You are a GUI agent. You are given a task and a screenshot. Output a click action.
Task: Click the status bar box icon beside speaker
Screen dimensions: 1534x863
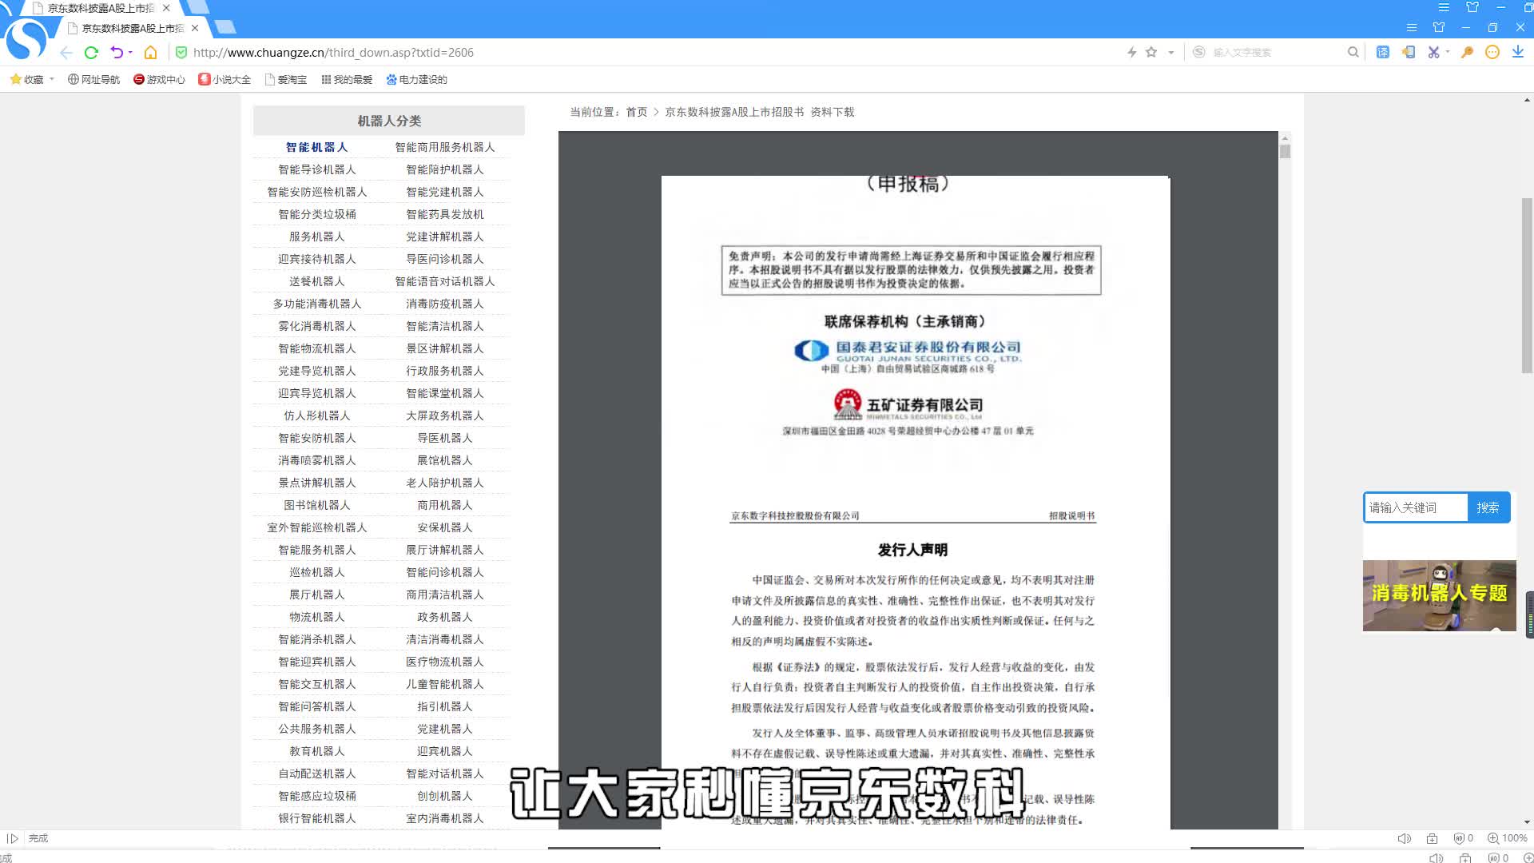[x=1432, y=838]
